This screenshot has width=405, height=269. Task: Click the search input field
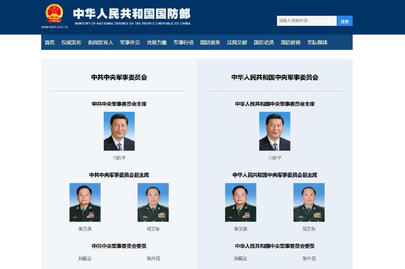tap(307, 21)
